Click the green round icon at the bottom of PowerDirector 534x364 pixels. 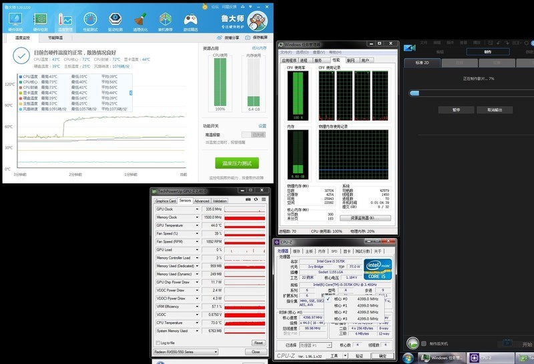pyautogui.click(x=413, y=343)
